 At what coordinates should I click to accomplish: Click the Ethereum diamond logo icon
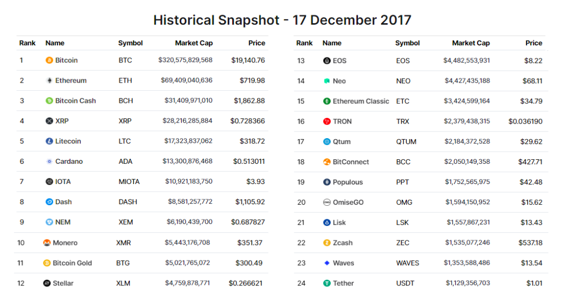point(49,81)
